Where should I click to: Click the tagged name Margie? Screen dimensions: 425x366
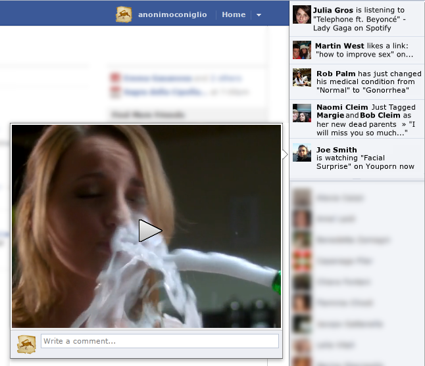click(x=330, y=116)
